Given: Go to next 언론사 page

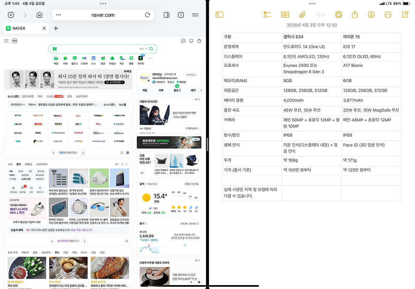Looking at the screenshot, I should coord(83,153).
